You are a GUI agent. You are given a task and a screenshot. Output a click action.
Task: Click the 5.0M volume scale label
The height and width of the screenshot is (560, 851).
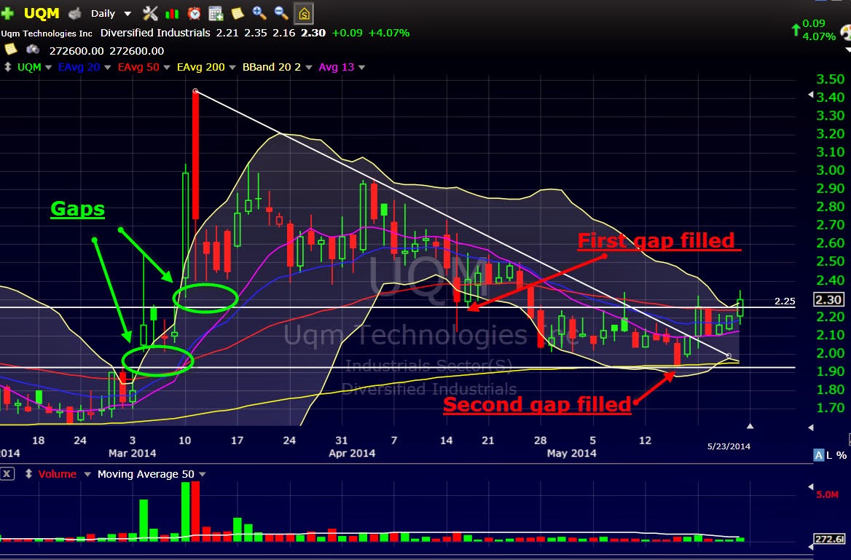click(826, 494)
